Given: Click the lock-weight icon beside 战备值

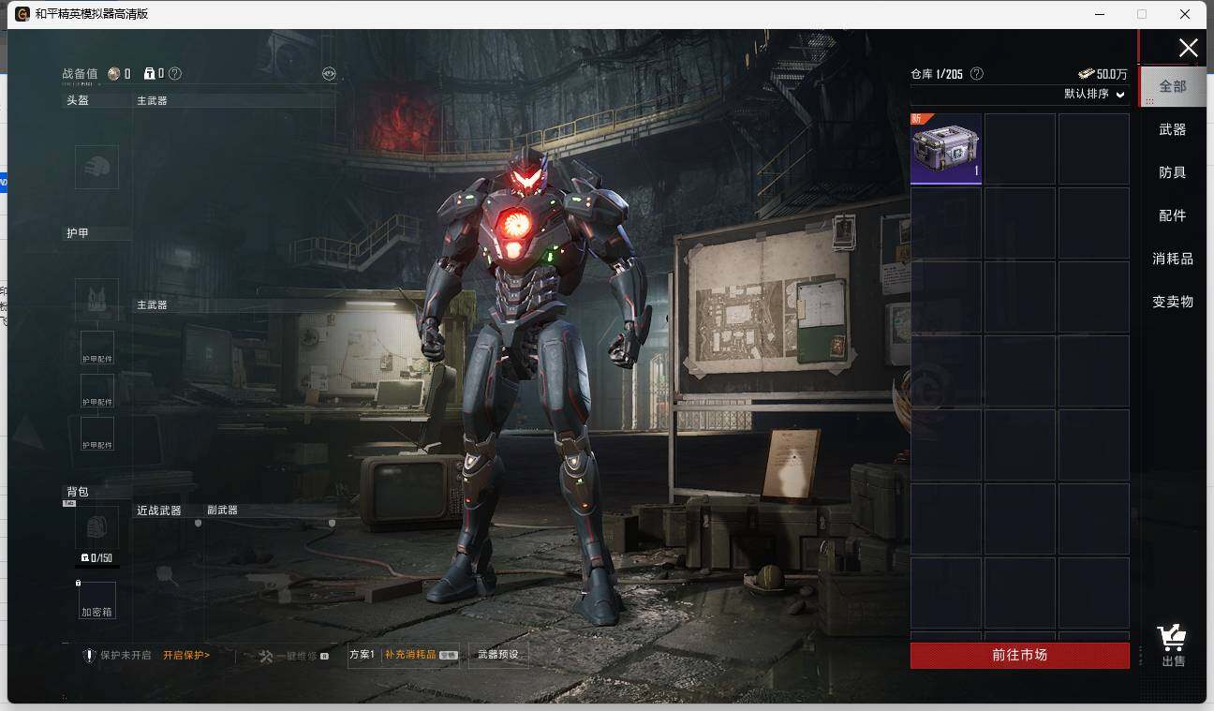Looking at the screenshot, I should click(150, 74).
